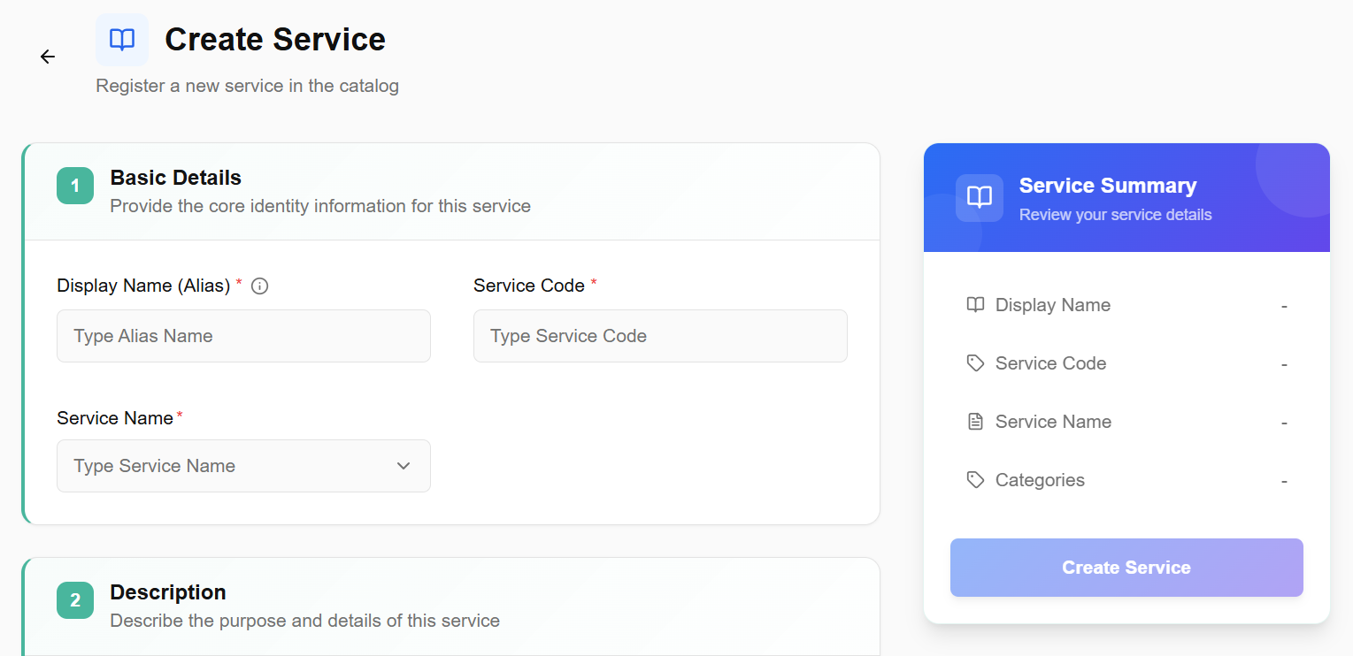
Task: Click the tag icon beside summary Service Code
Action: click(x=975, y=363)
